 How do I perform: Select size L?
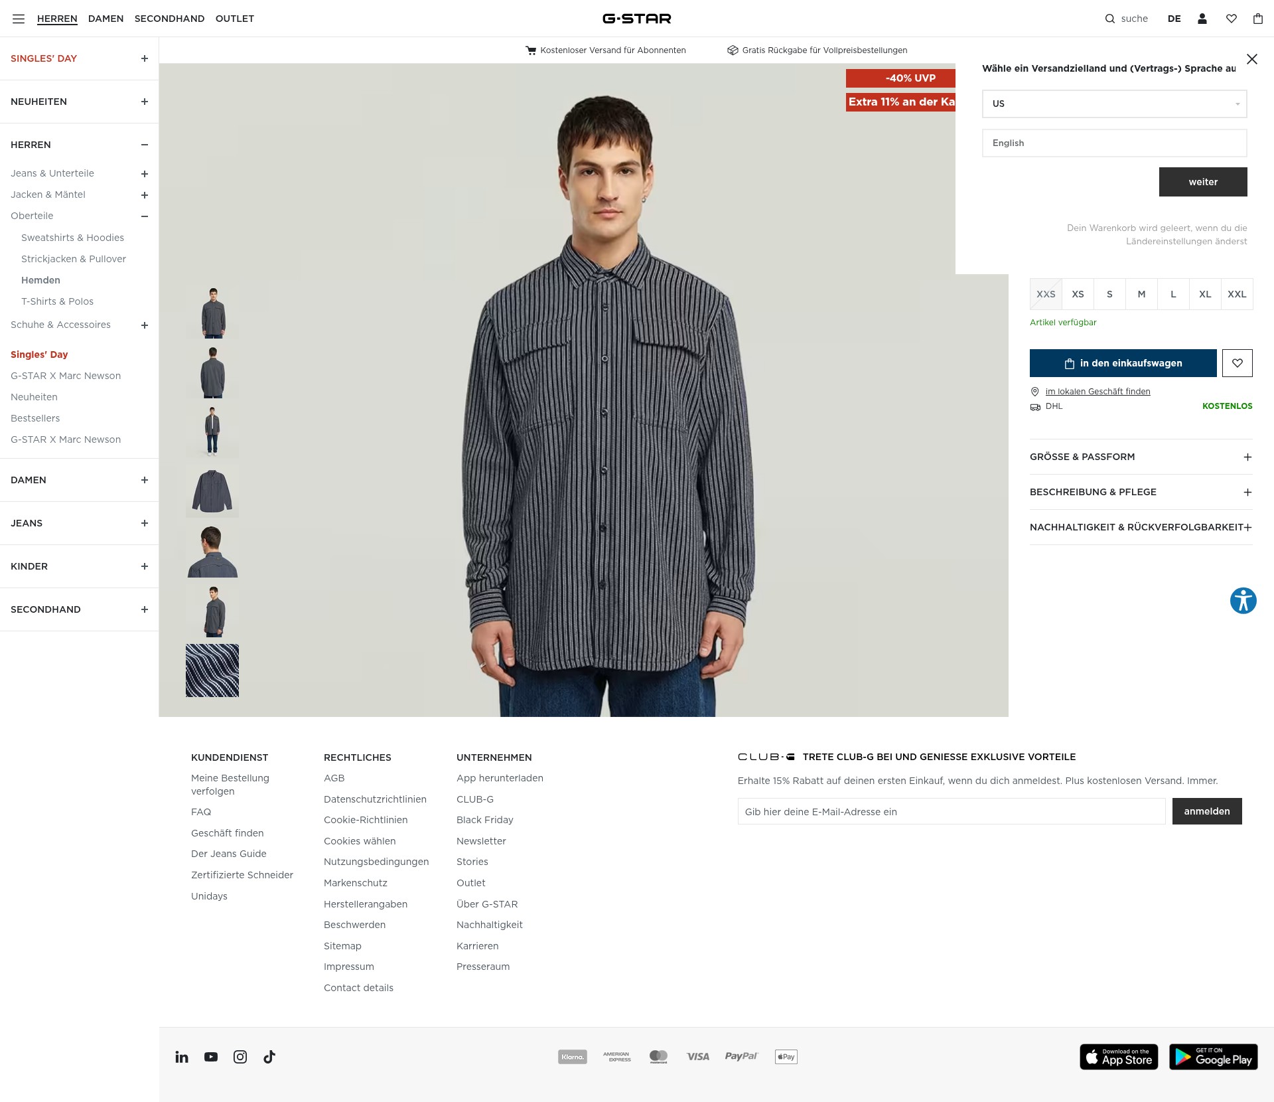(1173, 294)
